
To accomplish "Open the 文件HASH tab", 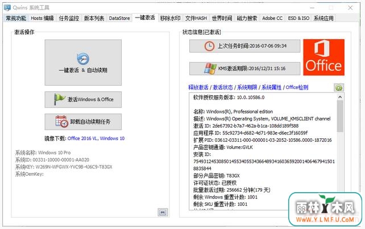I will click(x=196, y=18).
